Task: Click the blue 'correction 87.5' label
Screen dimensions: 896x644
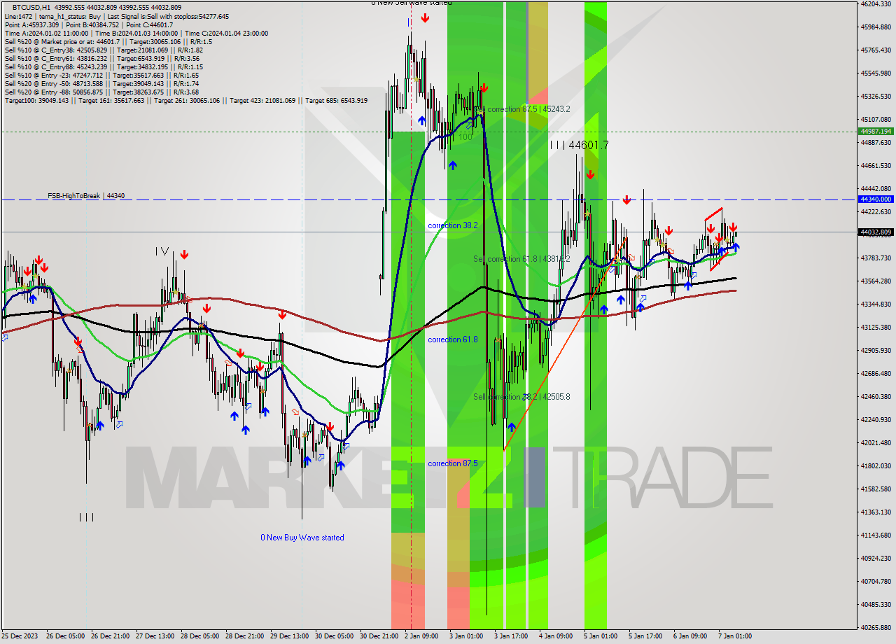Action: (x=453, y=463)
